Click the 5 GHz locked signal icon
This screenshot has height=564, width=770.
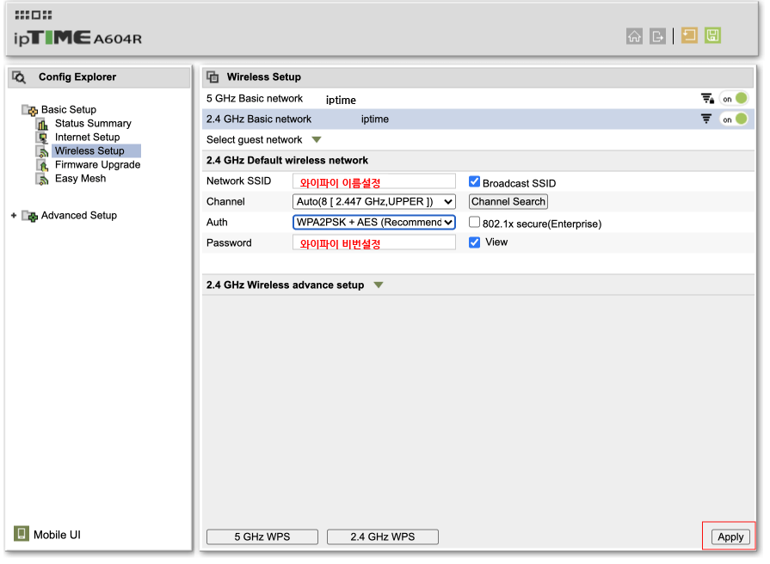click(707, 99)
